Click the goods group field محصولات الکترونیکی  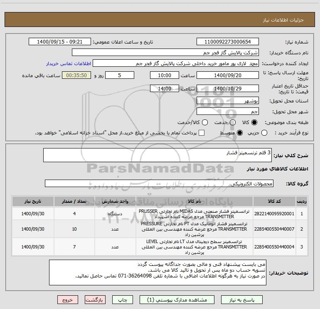159,183
